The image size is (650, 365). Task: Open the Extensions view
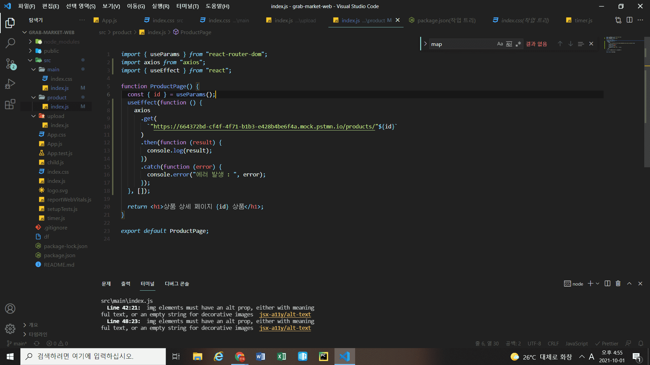tap(10, 104)
